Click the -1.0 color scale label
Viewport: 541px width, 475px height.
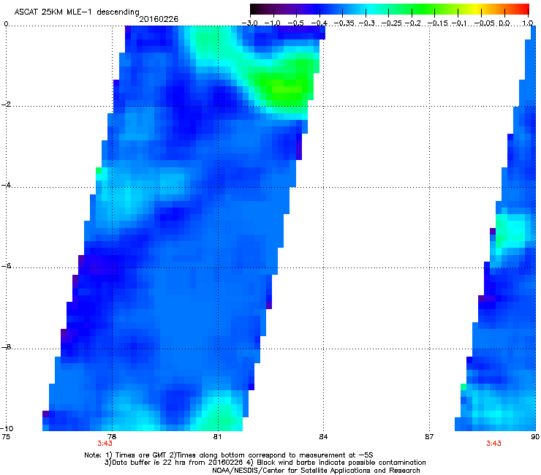point(273,23)
